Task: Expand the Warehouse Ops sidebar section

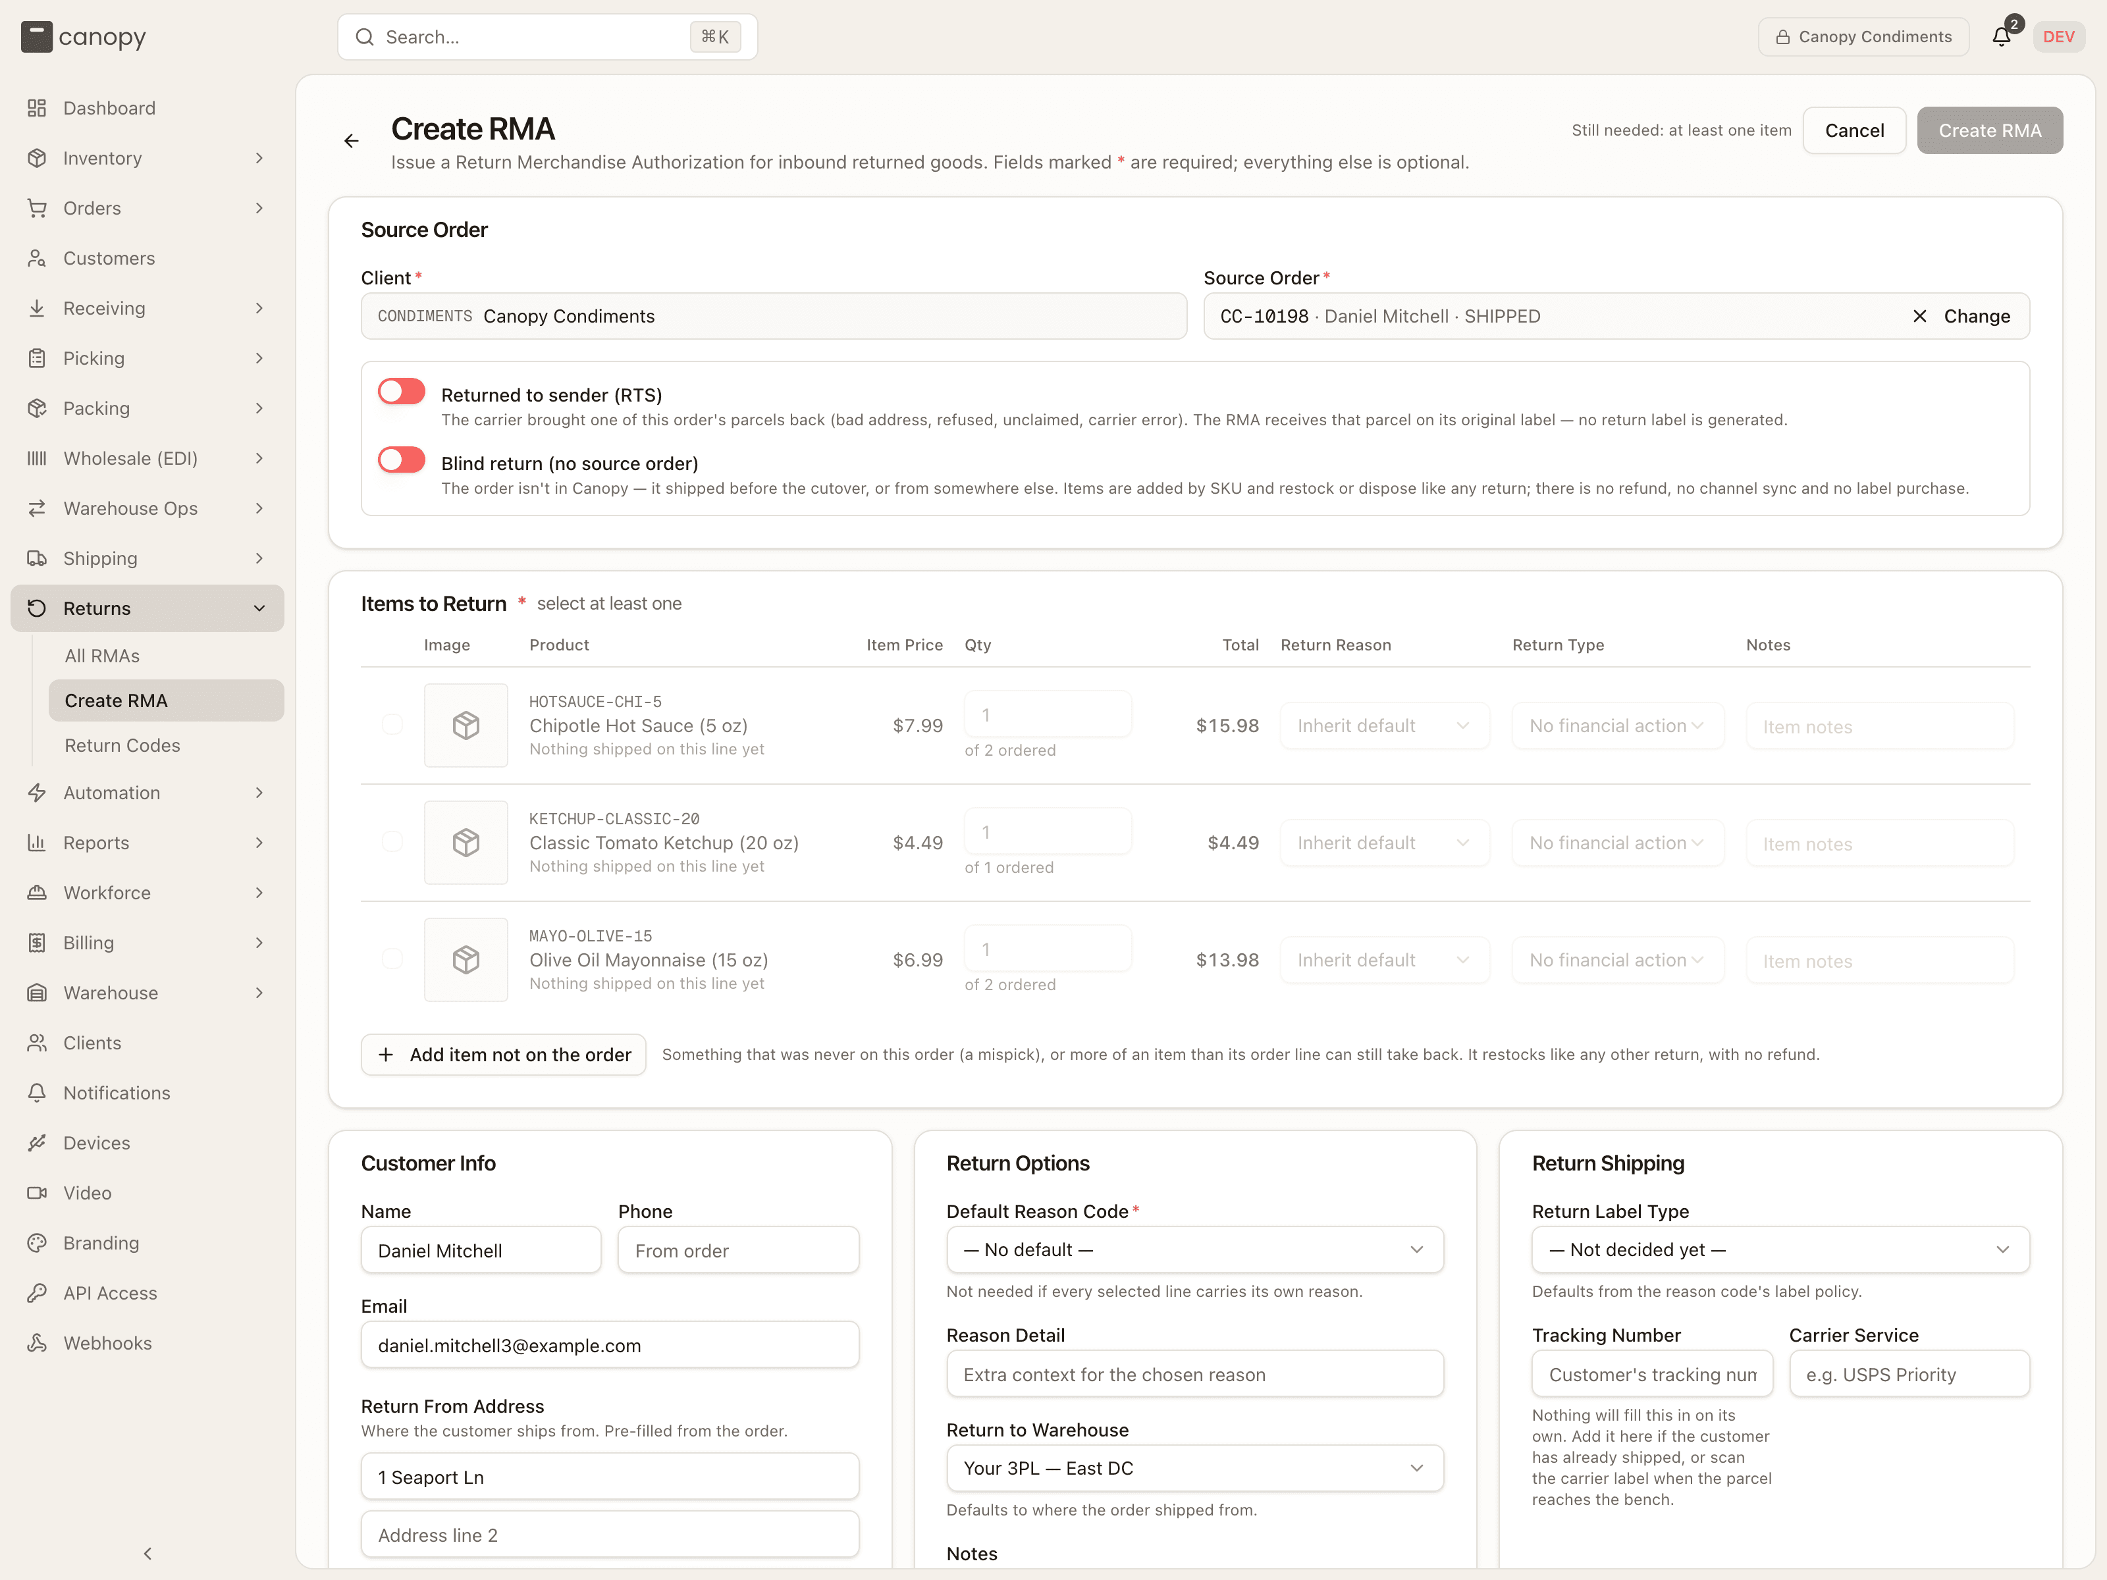Action: [147, 509]
